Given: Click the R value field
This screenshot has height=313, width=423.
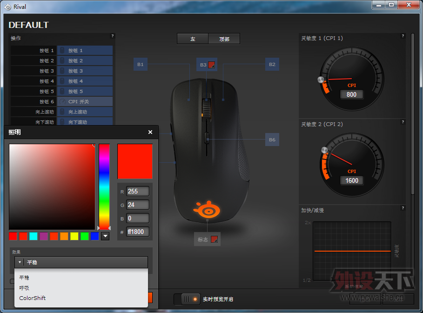Looking at the screenshot, I should [138, 192].
